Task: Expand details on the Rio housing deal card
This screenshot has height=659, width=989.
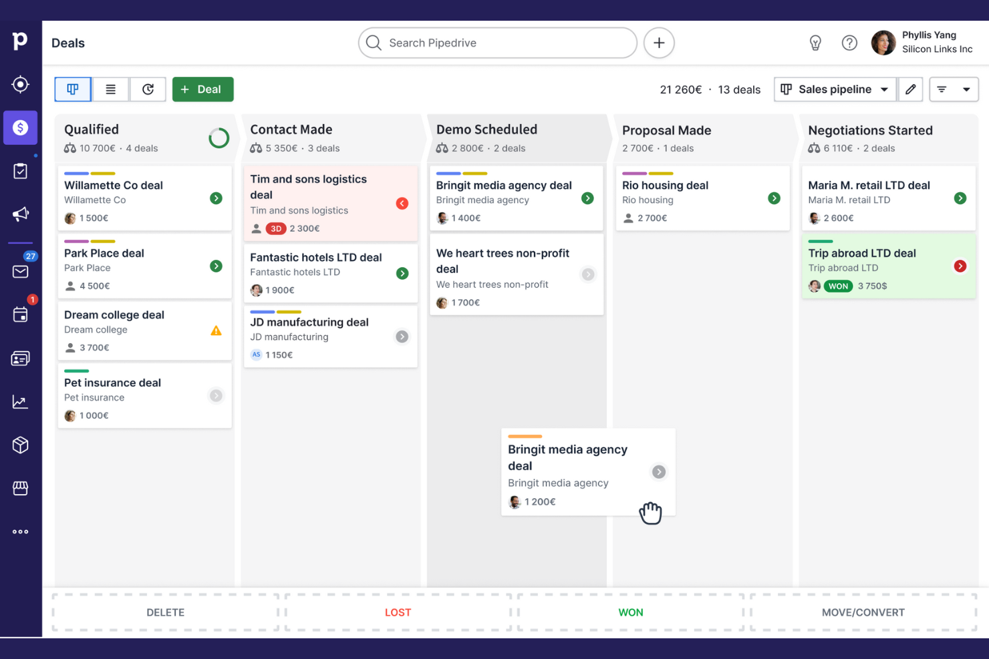Action: coord(774,198)
